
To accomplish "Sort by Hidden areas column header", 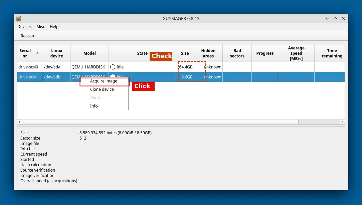I will tap(208, 53).
